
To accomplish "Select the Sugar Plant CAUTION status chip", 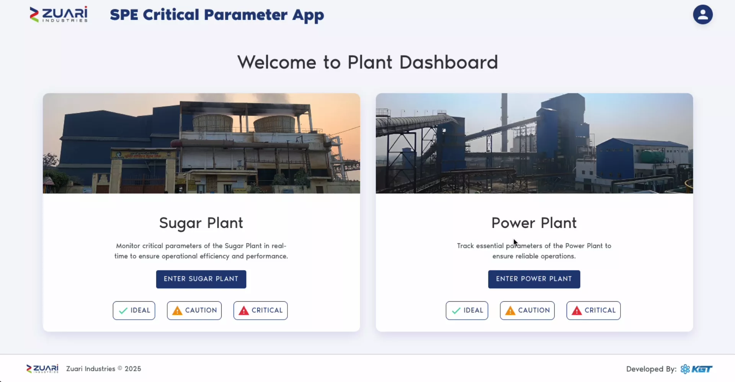I will point(194,310).
